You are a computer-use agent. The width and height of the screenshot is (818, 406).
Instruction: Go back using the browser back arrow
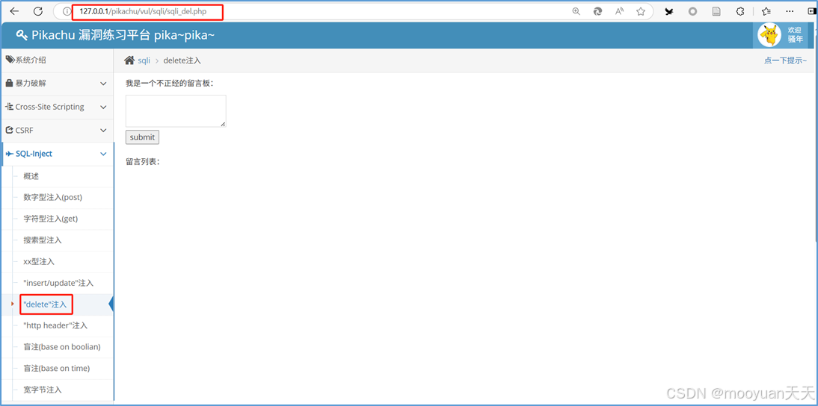(15, 11)
